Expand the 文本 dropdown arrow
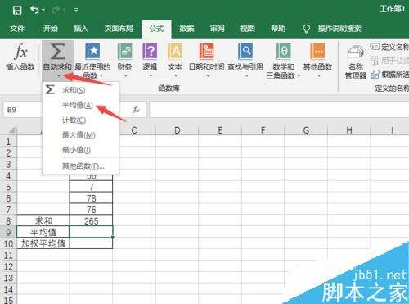The width and height of the screenshot is (409, 304). 175,75
